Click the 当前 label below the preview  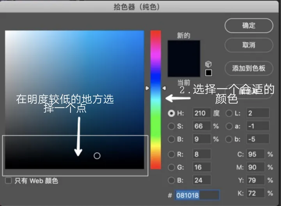[x=184, y=83]
